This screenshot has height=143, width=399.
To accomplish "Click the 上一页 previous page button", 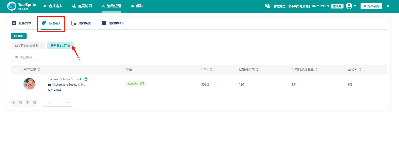I will pyautogui.click(x=17, y=103).
